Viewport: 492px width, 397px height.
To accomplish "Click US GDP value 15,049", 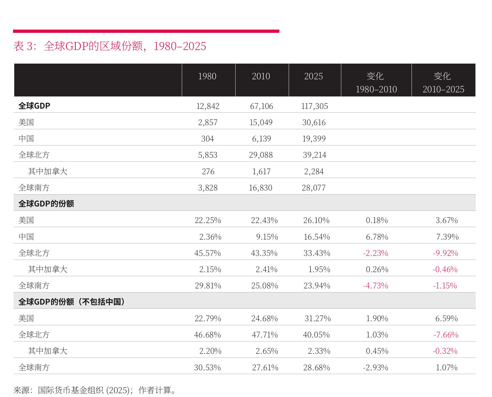I will coord(261,123).
